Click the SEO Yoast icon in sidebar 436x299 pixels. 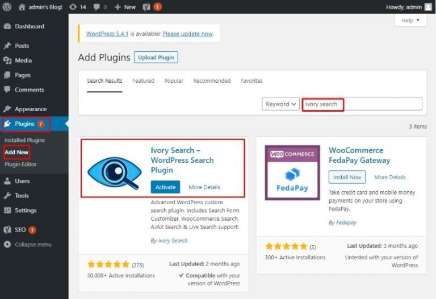pyautogui.click(x=7, y=230)
